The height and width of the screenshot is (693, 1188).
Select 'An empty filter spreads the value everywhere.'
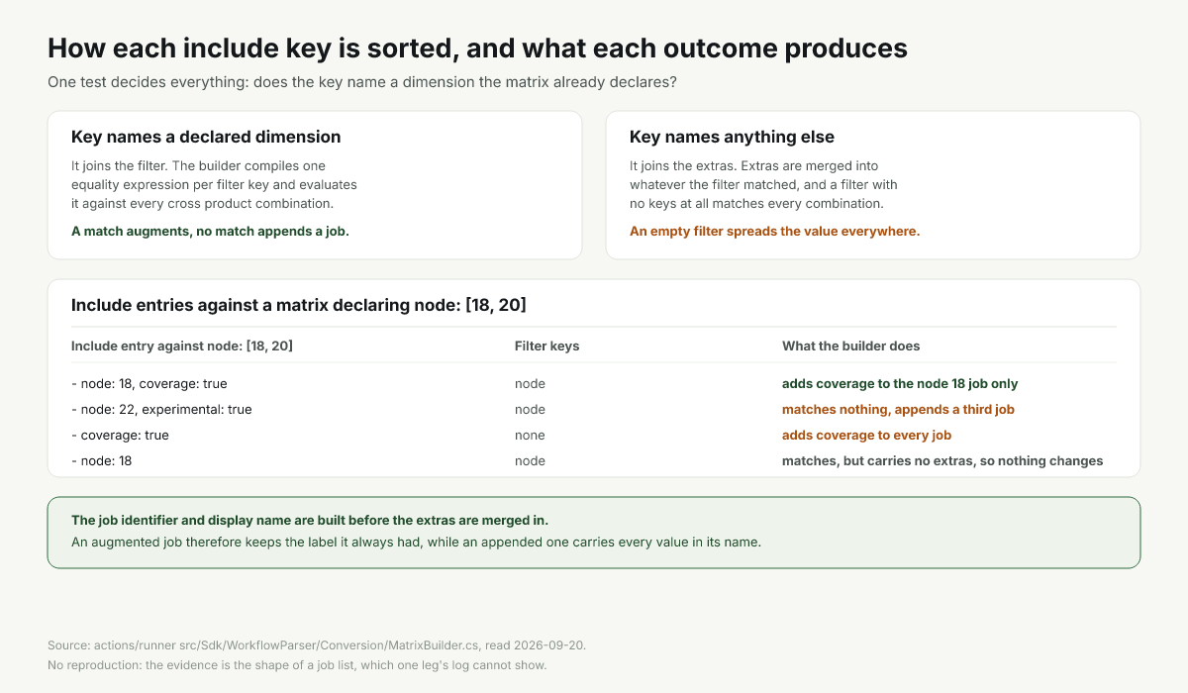click(x=774, y=231)
